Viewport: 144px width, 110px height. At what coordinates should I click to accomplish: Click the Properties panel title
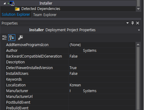point(10,23)
